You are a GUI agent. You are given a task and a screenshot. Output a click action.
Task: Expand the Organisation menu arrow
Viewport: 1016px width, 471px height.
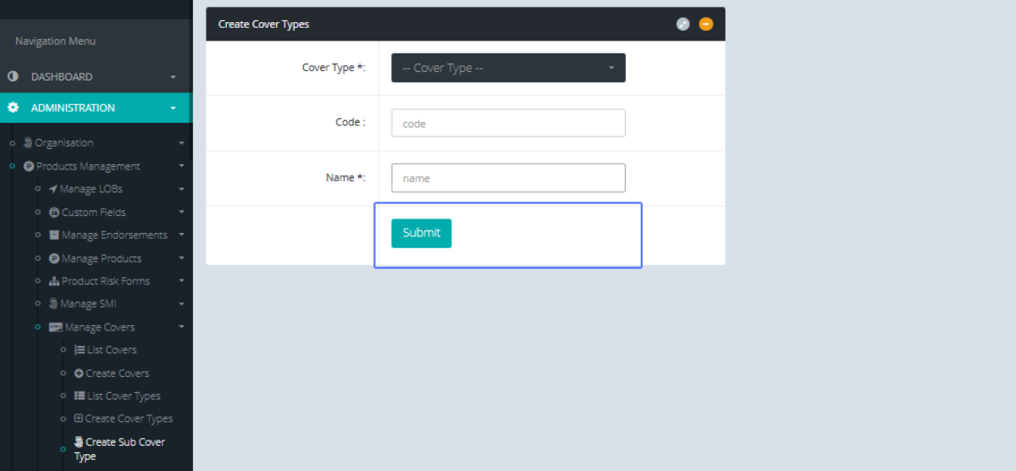coord(181,143)
